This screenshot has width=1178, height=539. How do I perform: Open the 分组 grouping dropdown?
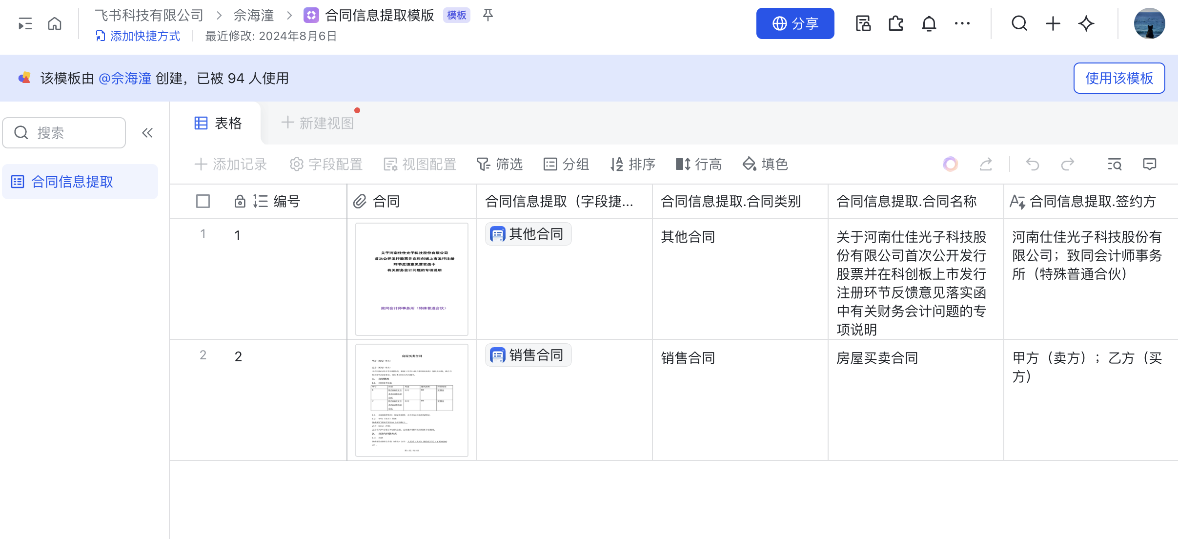coord(566,165)
